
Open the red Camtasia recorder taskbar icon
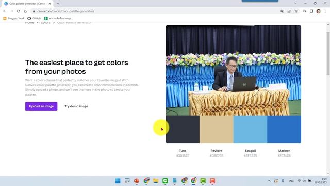(x=212, y=181)
